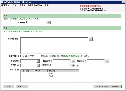Image resolution: width=126 pixels, height=91 pixels.
Task: Expand the 解決区分2 dropdown arrow button
Action: coord(73,65)
